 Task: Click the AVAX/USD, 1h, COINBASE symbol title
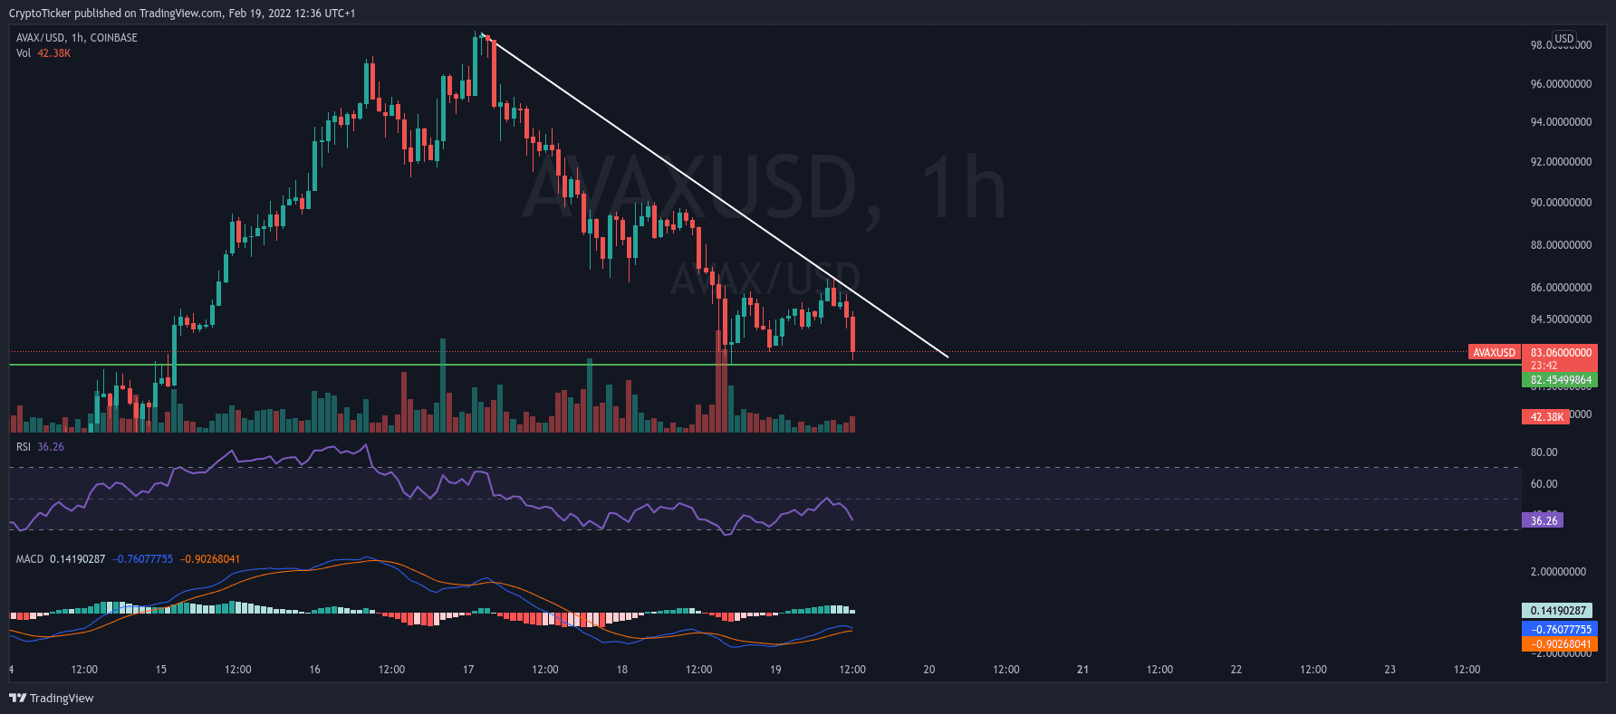tap(77, 38)
